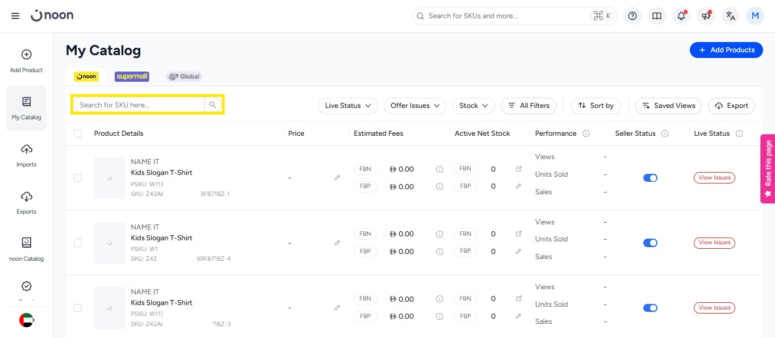The height and width of the screenshot is (338, 775).
Task: Click the info icon beside Performance header
Action: (586, 133)
